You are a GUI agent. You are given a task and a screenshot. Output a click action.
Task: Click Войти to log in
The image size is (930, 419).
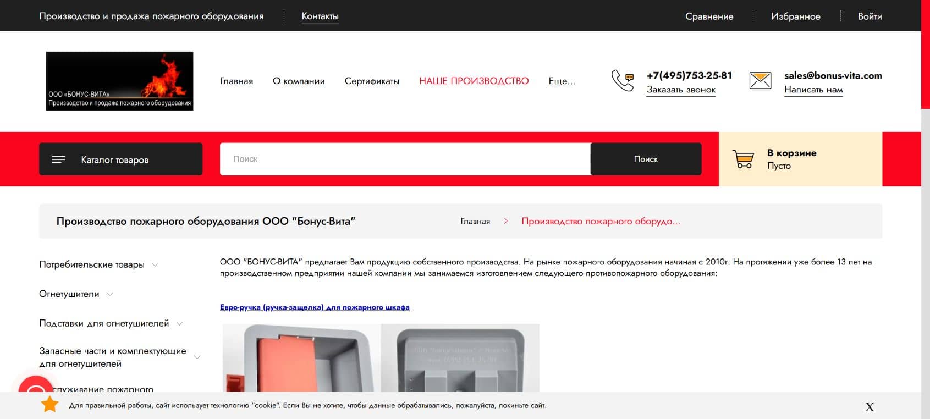pos(870,16)
